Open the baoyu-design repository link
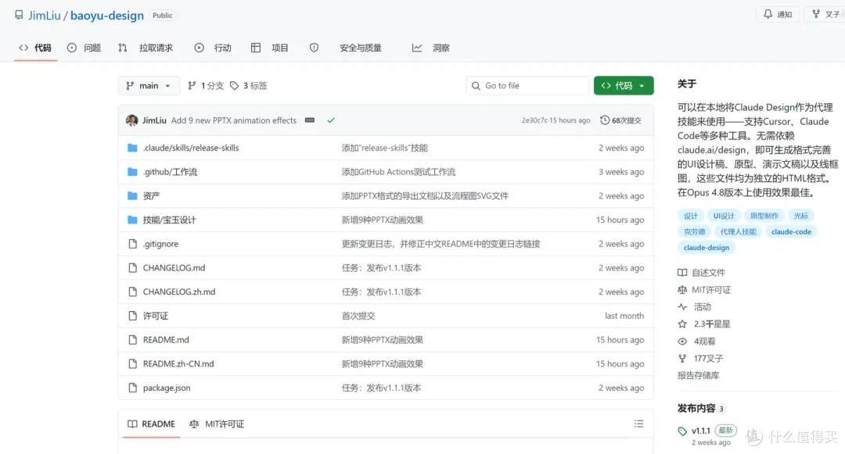This screenshot has height=454, width=845. [106, 16]
